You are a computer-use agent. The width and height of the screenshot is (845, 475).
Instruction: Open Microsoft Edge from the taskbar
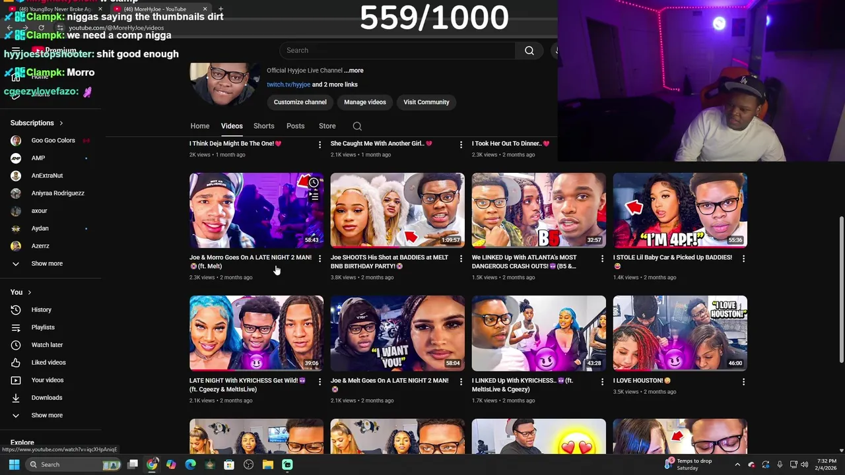click(191, 464)
